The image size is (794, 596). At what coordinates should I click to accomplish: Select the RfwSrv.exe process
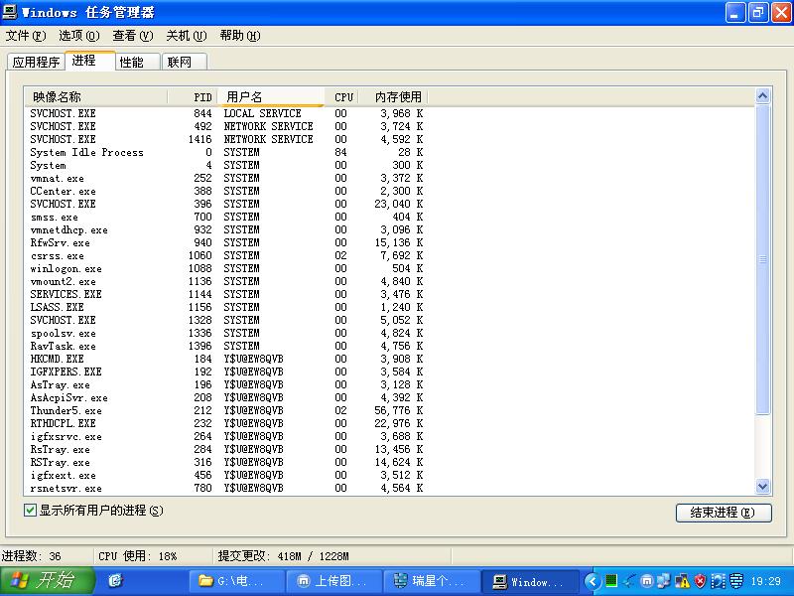[x=227, y=242]
